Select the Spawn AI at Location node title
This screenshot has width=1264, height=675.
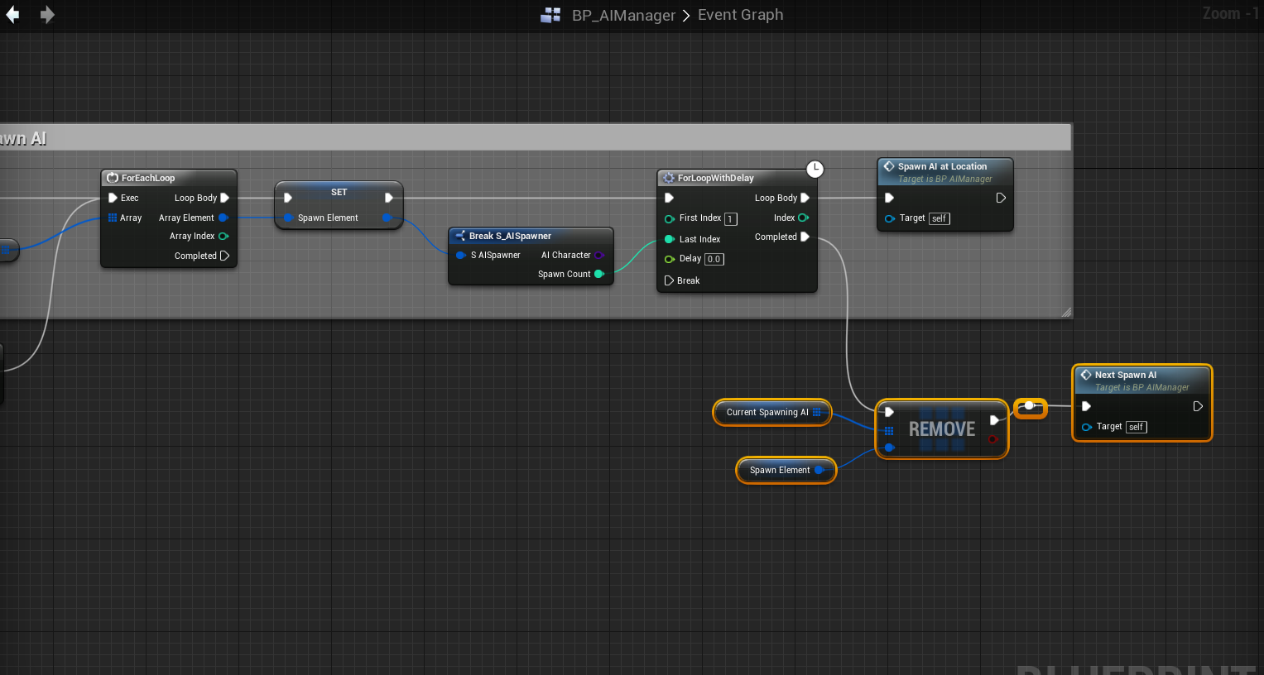(x=942, y=166)
